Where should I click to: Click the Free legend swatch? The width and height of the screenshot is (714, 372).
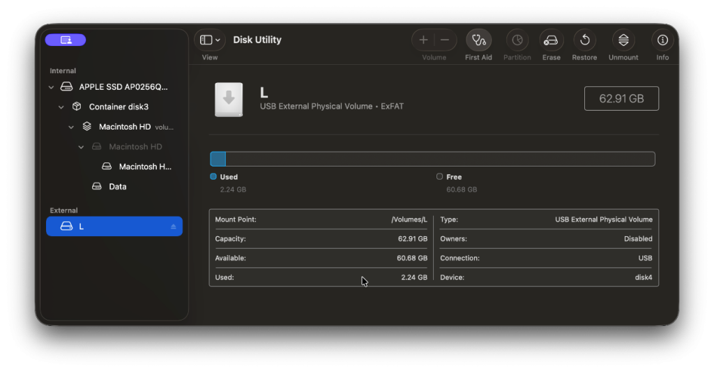pyautogui.click(x=439, y=176)
